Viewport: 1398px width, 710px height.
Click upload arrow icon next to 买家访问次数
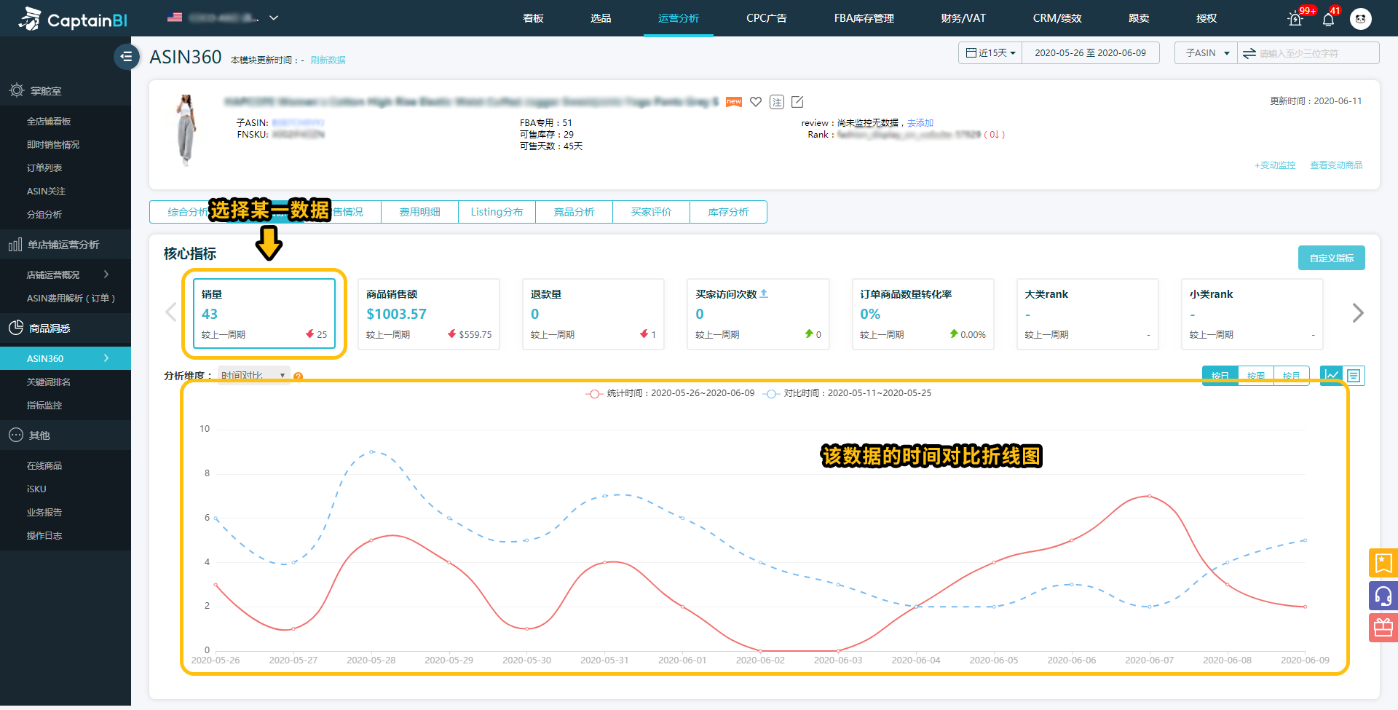tap(764, 293)
